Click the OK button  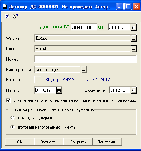click(19, 142)
